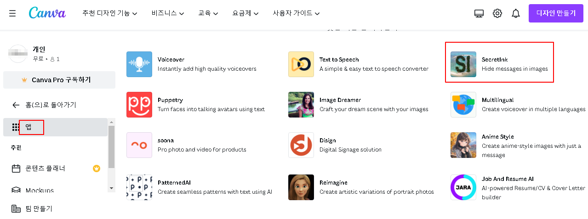Click the Image Dreamer app thumbnail

click(x=301, y=105)
